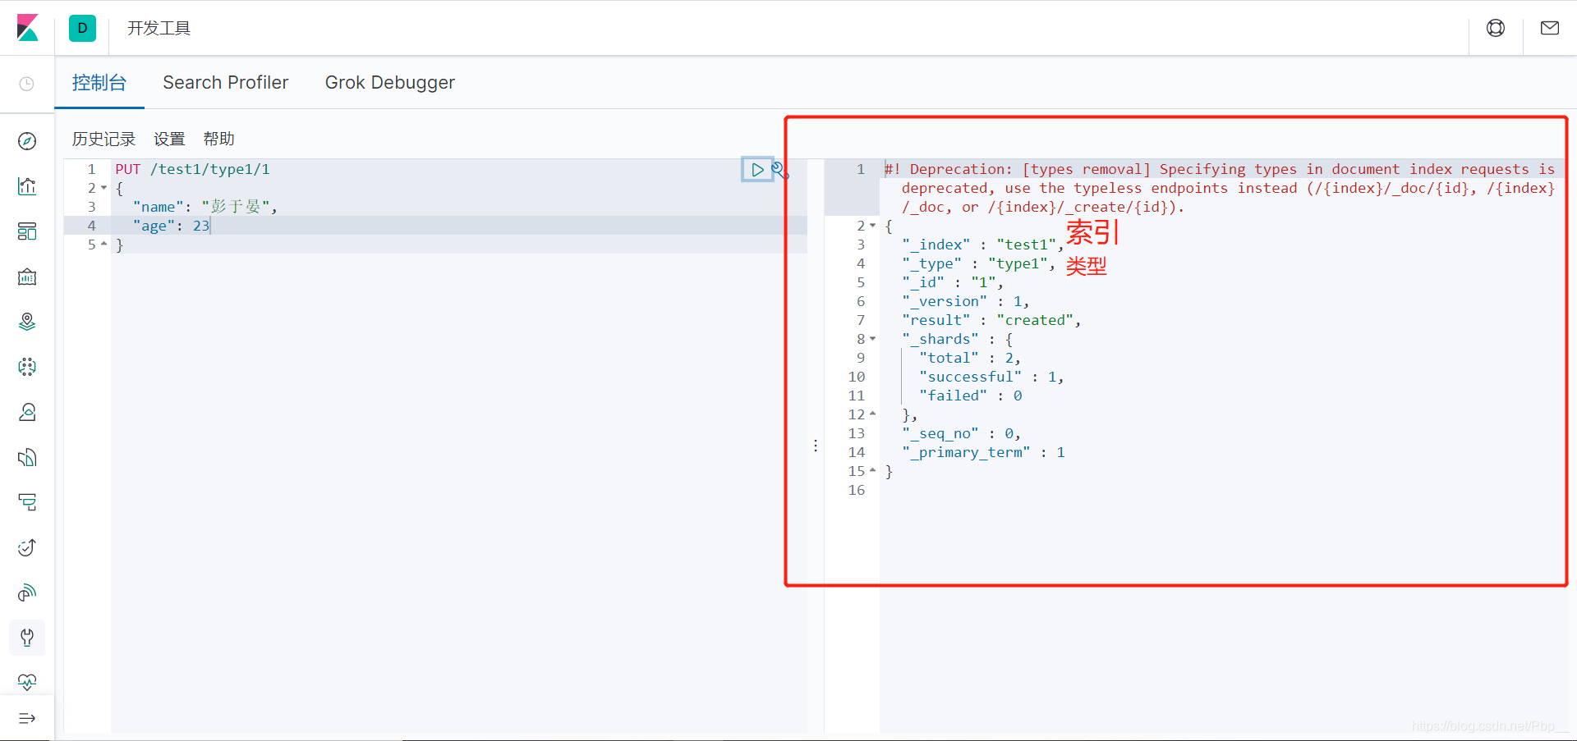Click "_seq_no" : 0 in response

pos(961,433)
